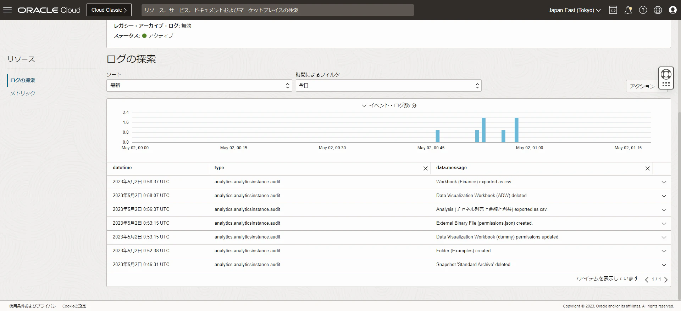The height and width of the screenshot is (311, 681).
Task: Click the datetime column header
Action: click(x=122, y=168)
